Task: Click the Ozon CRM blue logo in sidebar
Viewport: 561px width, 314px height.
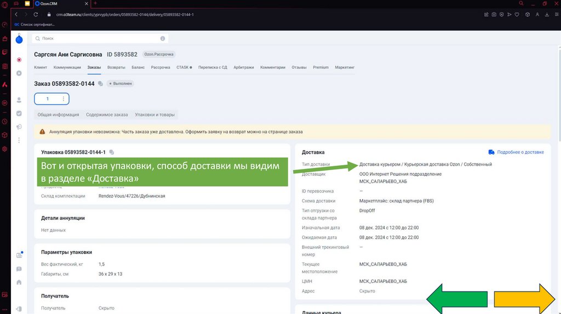Action: (x=19, y=39)
